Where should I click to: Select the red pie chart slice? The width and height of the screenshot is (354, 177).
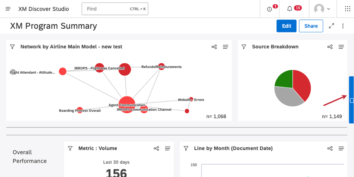coord(302,85)
